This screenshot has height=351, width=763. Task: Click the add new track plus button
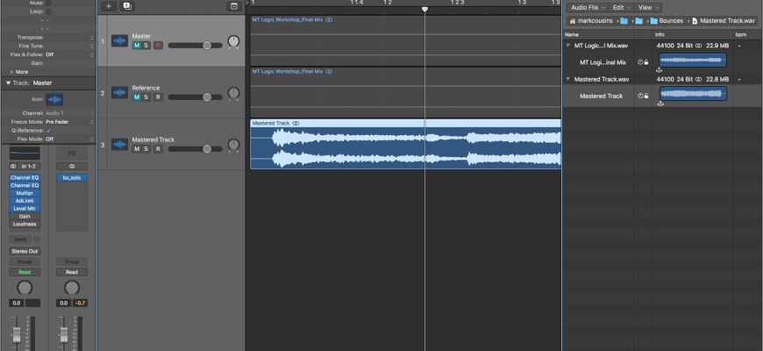tap(108, 6)
